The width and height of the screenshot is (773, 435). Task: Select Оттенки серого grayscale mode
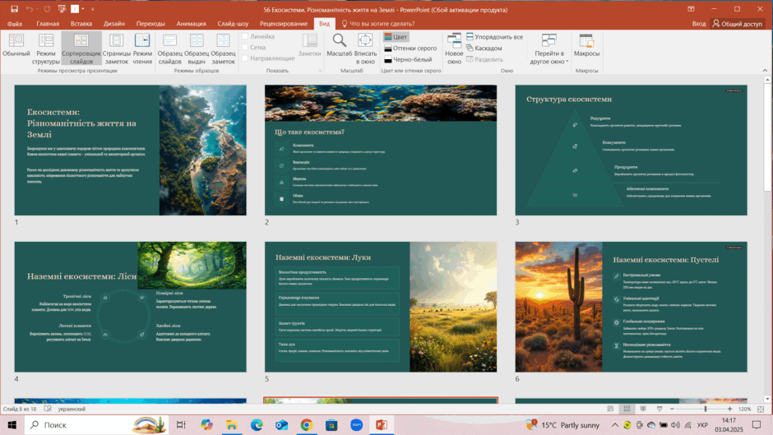[x=410, y=48]
